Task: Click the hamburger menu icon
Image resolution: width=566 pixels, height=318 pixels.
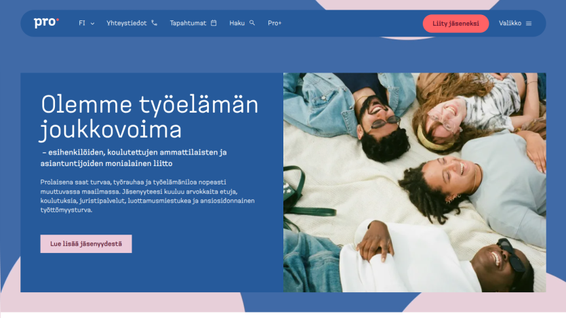Action: click(x=529, y=24)
